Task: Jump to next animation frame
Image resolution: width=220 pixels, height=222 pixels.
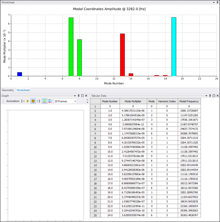Action: point(38,101)
